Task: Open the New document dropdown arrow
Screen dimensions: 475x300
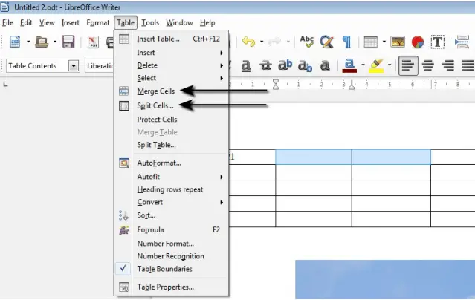Action: [28, 42]
